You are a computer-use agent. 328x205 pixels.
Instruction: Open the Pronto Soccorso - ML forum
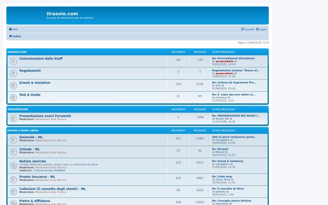pos(37,177)
